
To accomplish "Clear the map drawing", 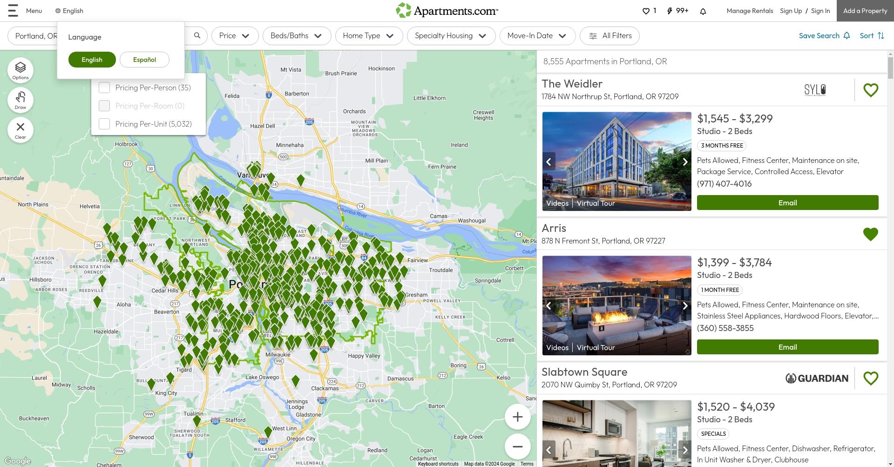I will click(x=20, y=130).
